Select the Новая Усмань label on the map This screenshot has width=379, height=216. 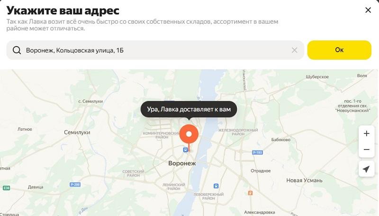tap(304, 180)
